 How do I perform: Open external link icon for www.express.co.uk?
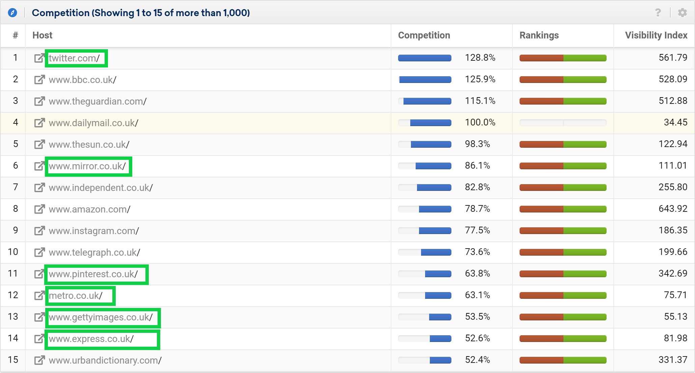(x=39, y=339)
